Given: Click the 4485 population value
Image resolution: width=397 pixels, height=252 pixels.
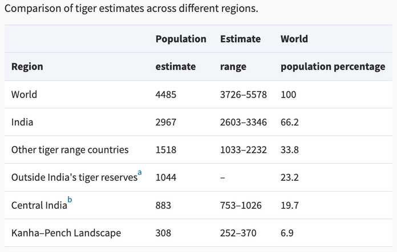Looking at the screenshot, I should [166, 95].
